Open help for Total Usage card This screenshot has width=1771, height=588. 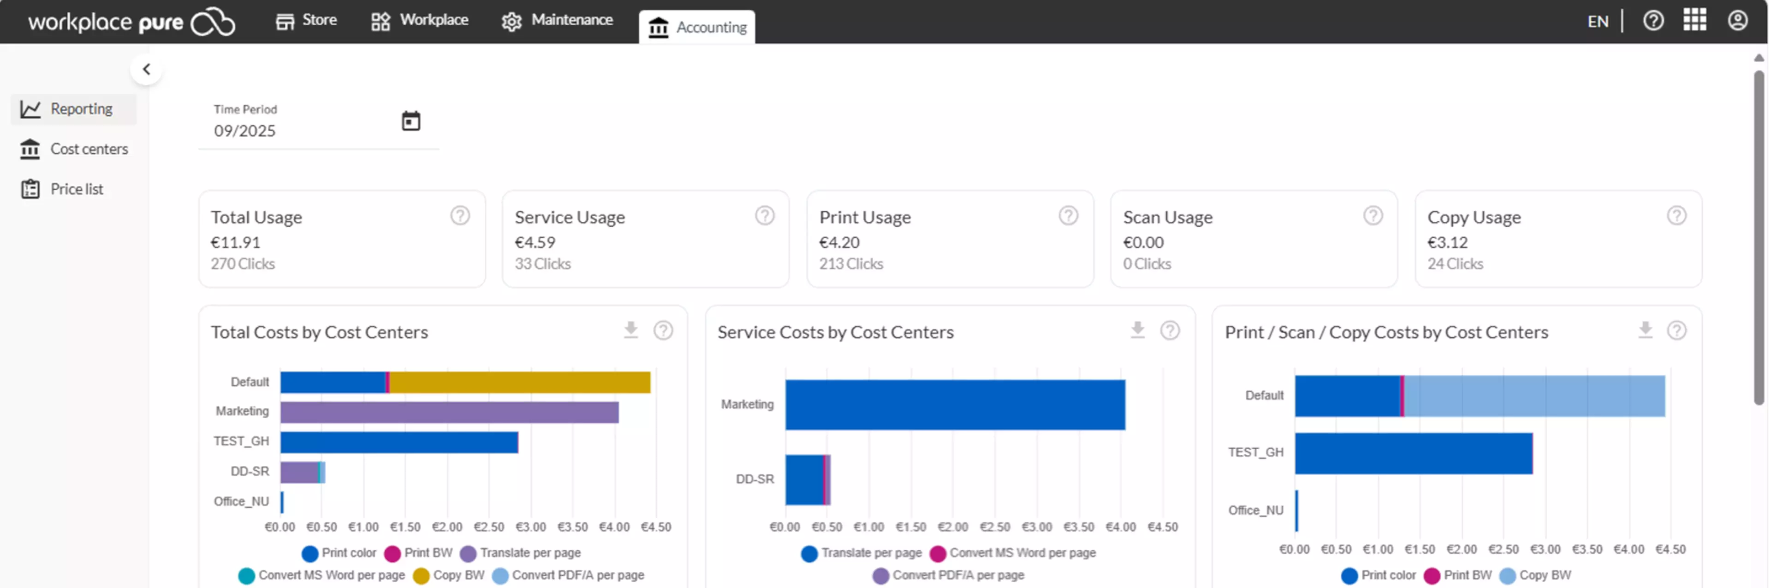[460, 216]
